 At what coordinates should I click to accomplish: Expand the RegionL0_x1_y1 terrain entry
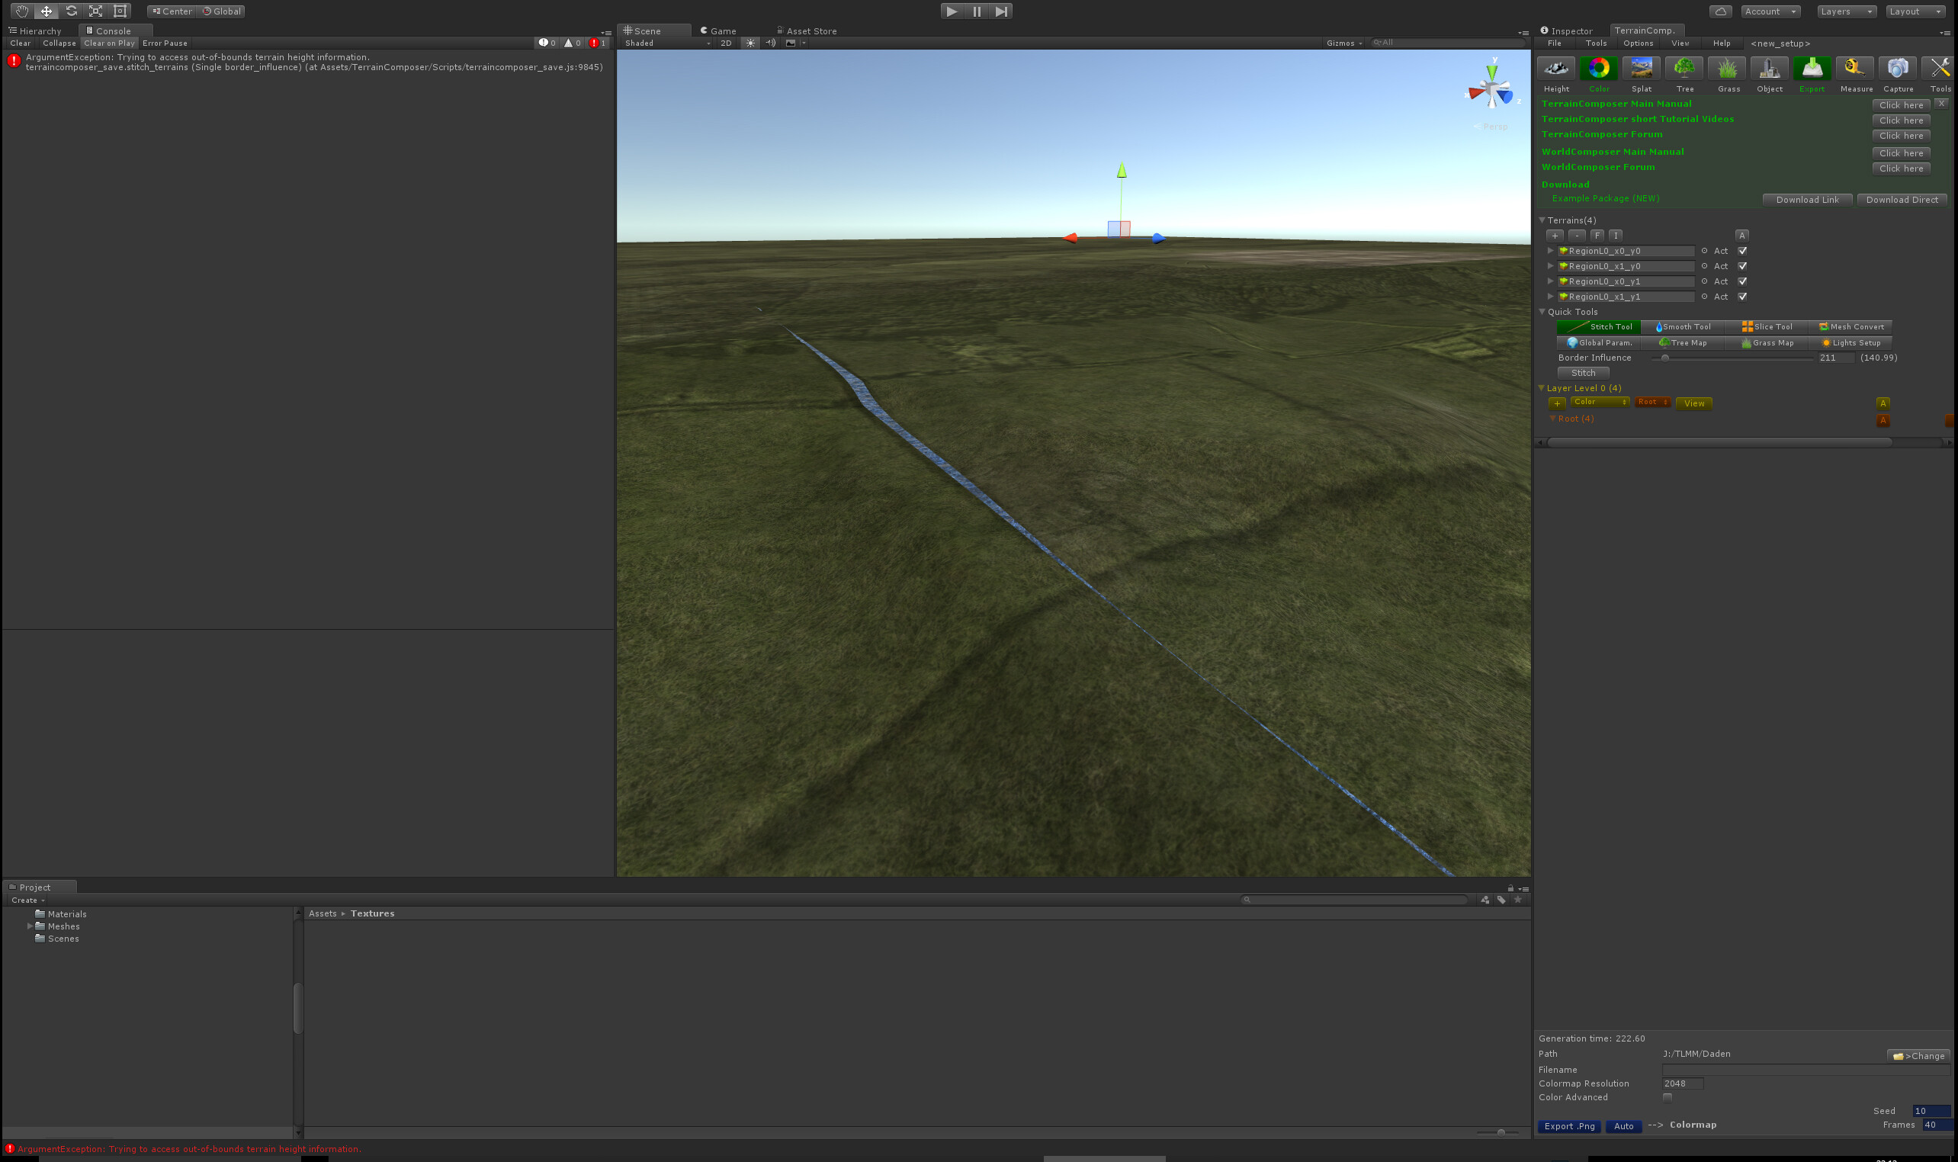1550,296
